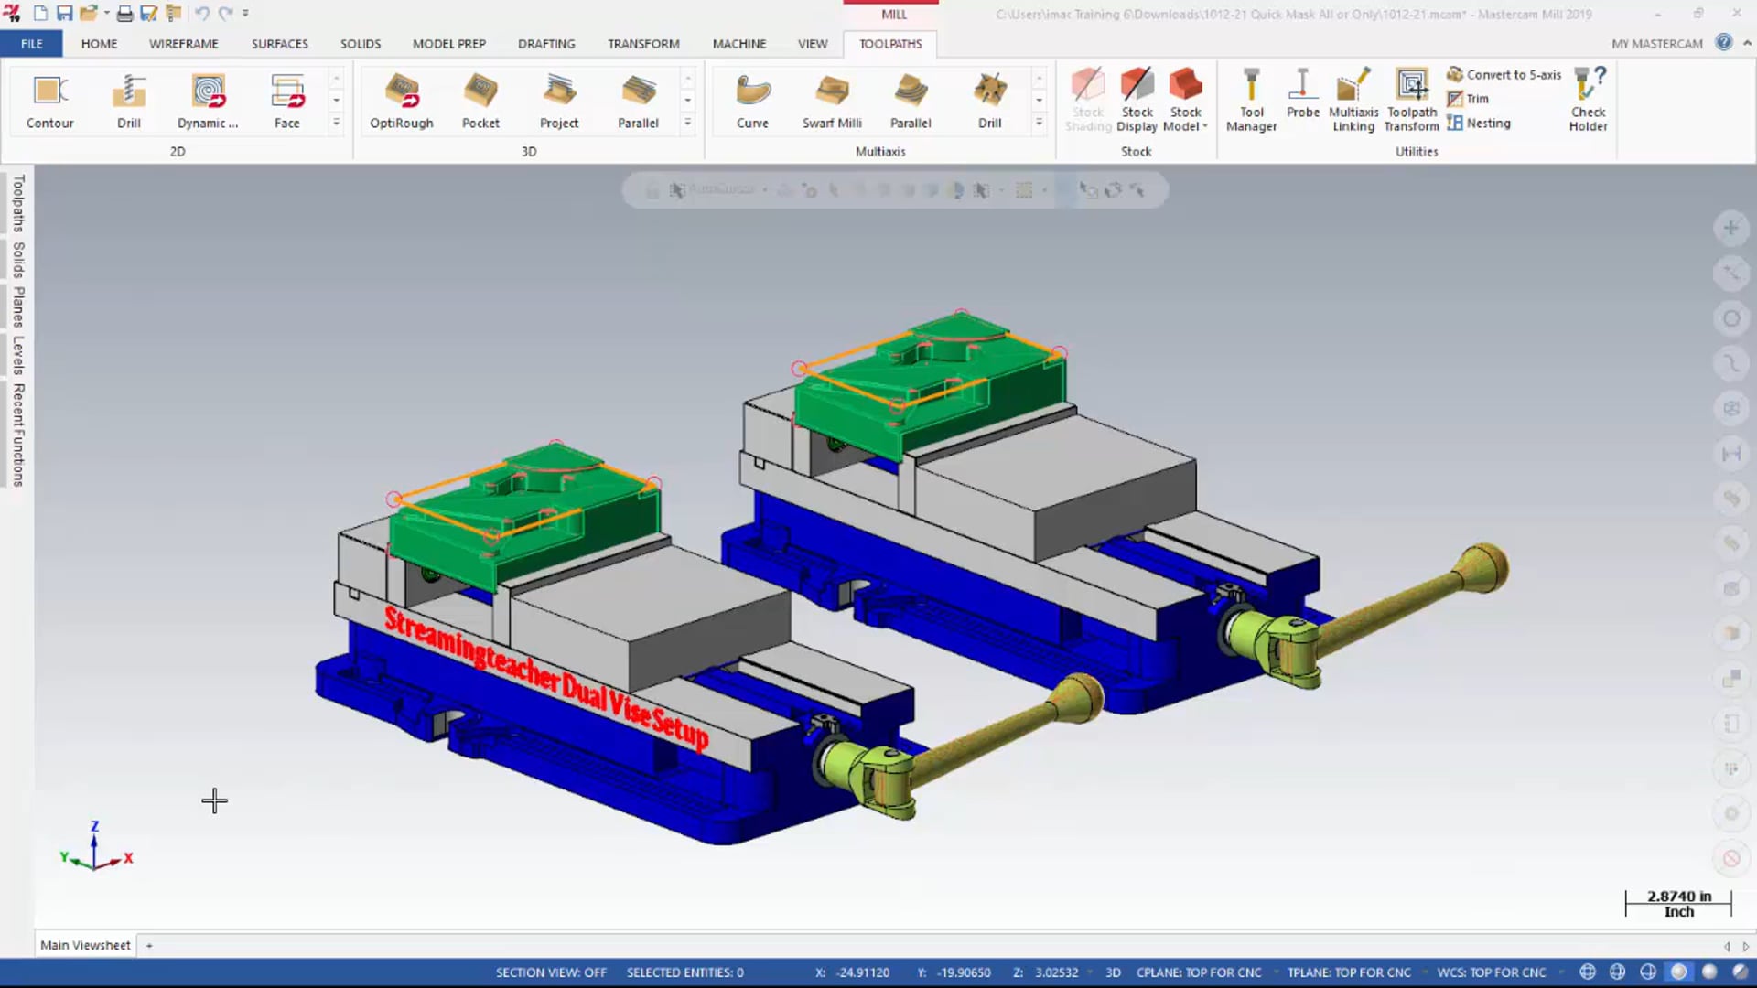Toggle 3D construction mode in status bar
Viewport: 1757px width, 988px height.
[x=1113, y=972]
